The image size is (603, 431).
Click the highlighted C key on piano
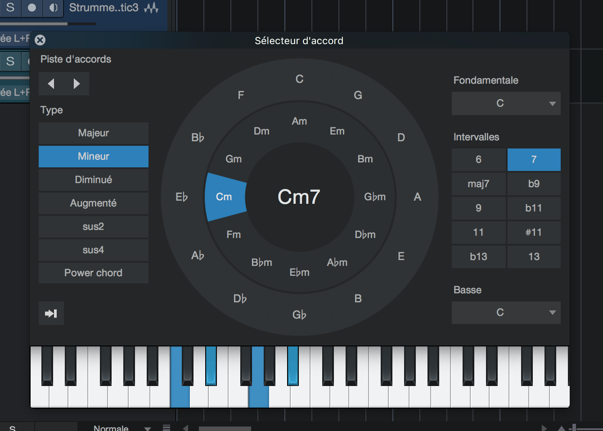click(180, 396)
